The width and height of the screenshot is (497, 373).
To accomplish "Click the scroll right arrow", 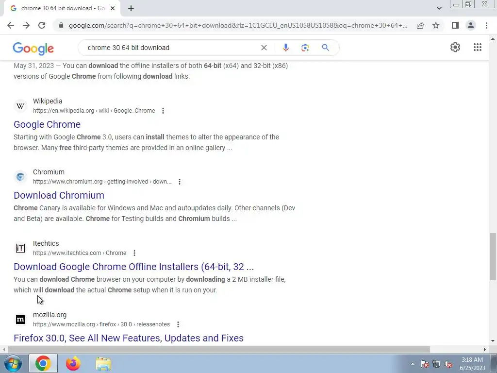I will click(x=484, y=349).
